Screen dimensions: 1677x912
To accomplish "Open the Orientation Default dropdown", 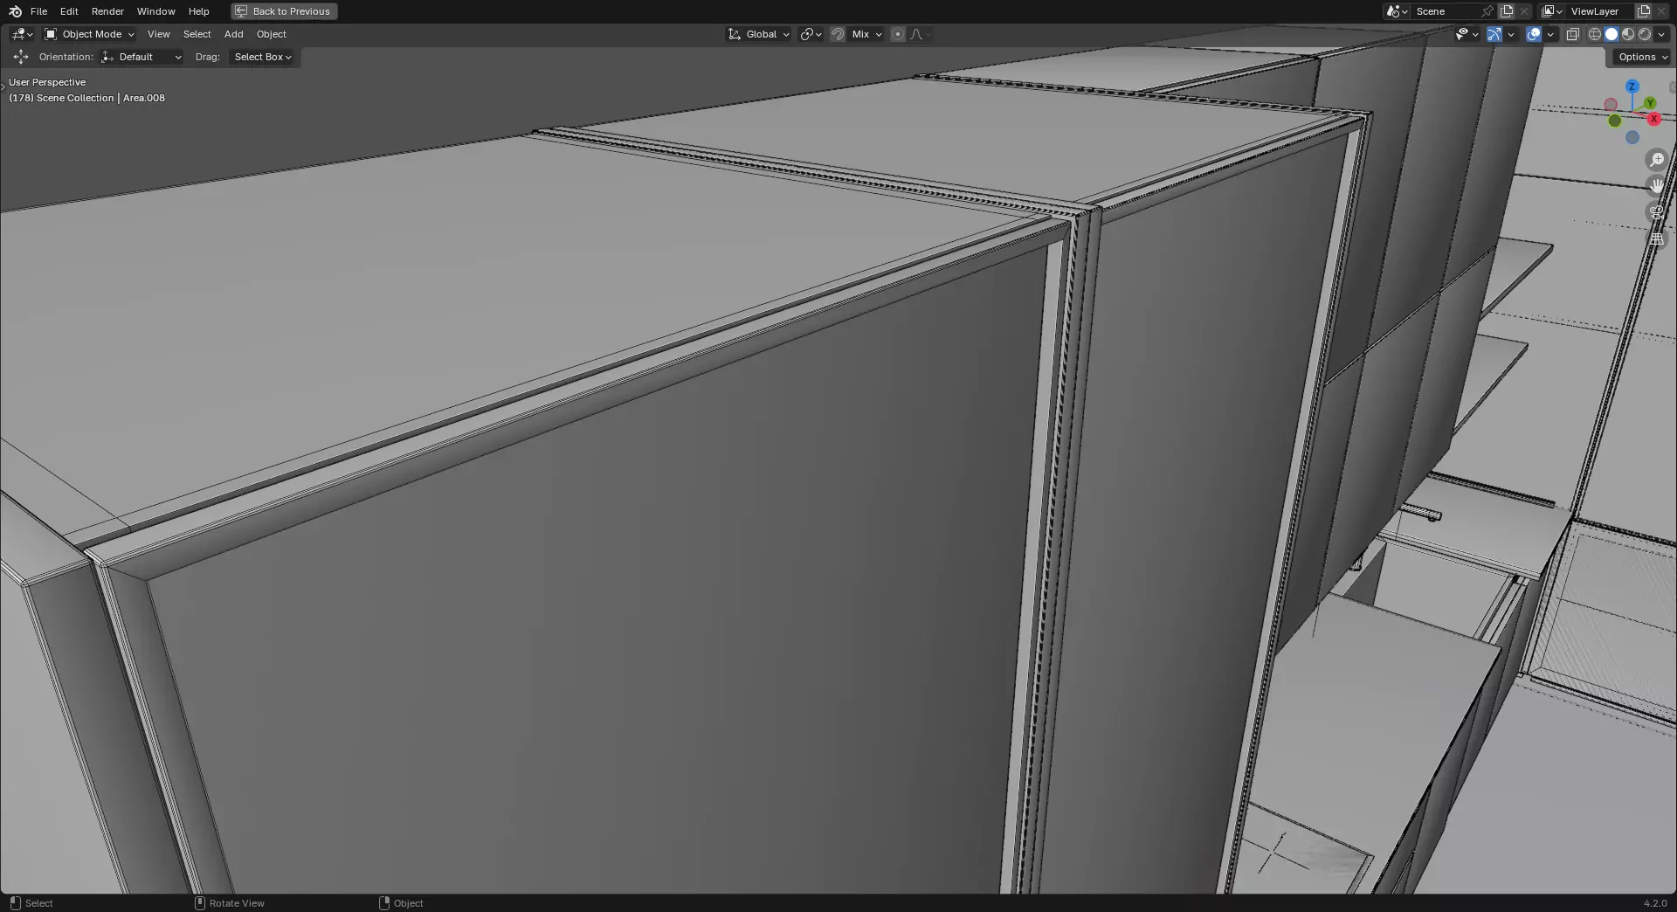I will pos(141,57).
